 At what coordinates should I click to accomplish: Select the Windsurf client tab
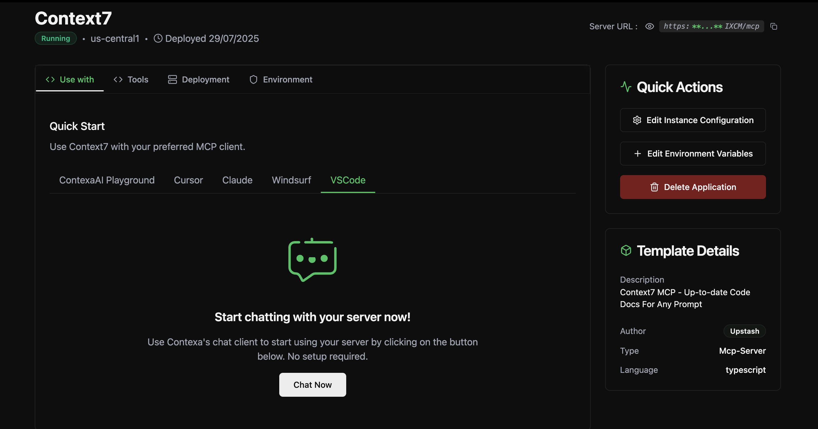291,180
